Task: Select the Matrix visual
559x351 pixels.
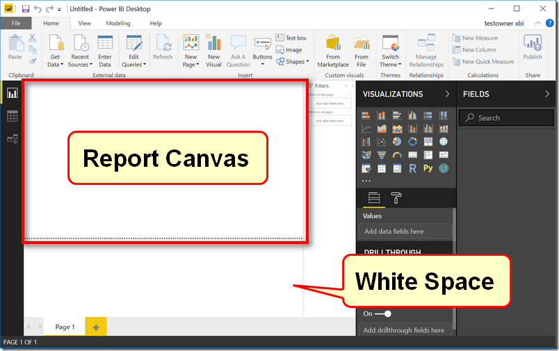Action: click(x=397, y=168)
